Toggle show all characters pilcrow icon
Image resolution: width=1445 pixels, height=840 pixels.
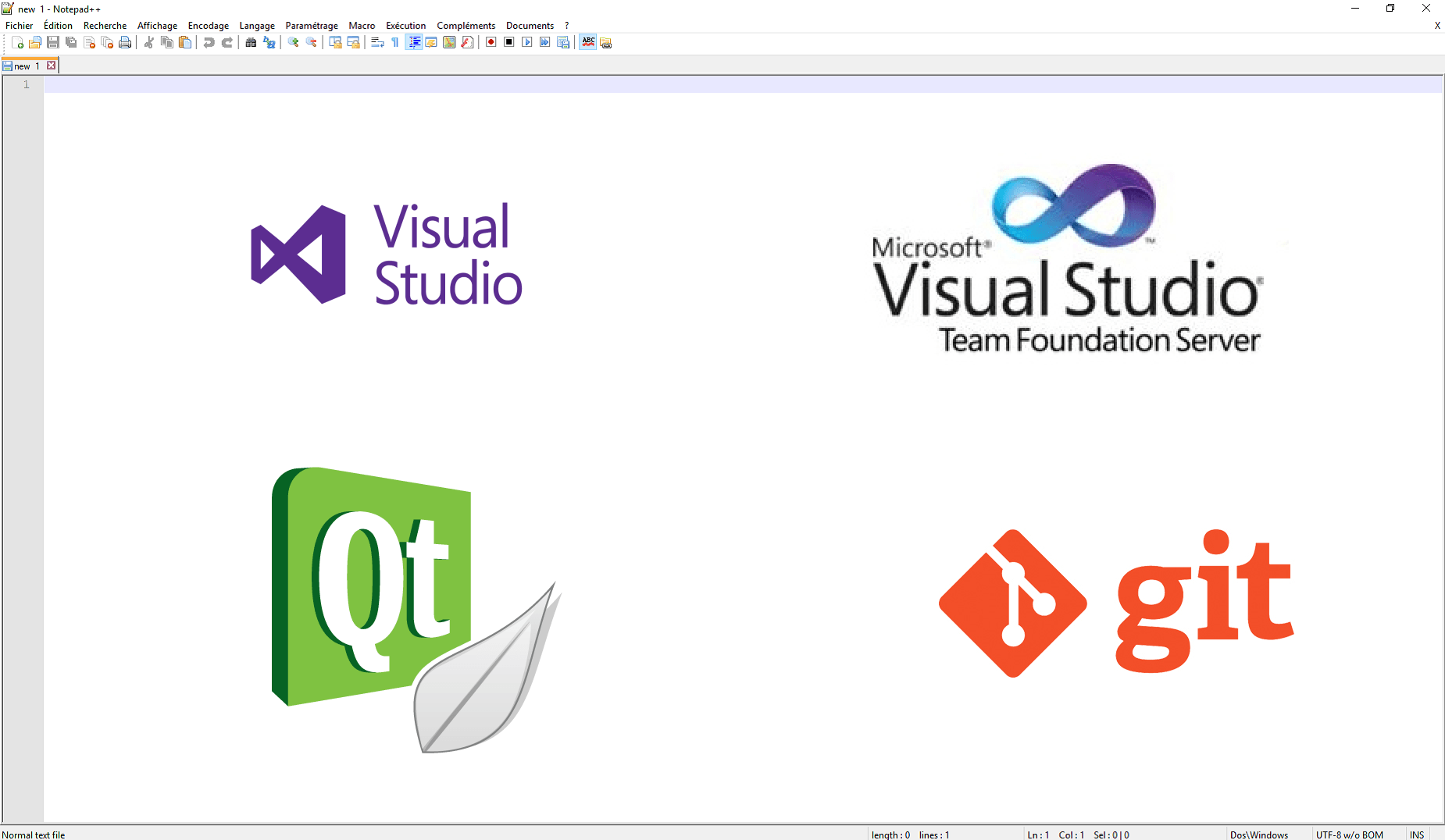(x=395, y=43)
